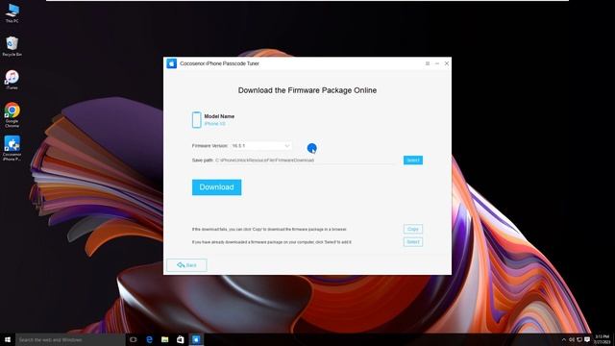Viewport: 615px width, 346px height.
Task: Click Select button beside Save path
Action: pyautogui.click(x=412, y=161)
